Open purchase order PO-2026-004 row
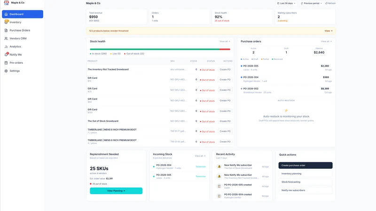 coord(286,79)
